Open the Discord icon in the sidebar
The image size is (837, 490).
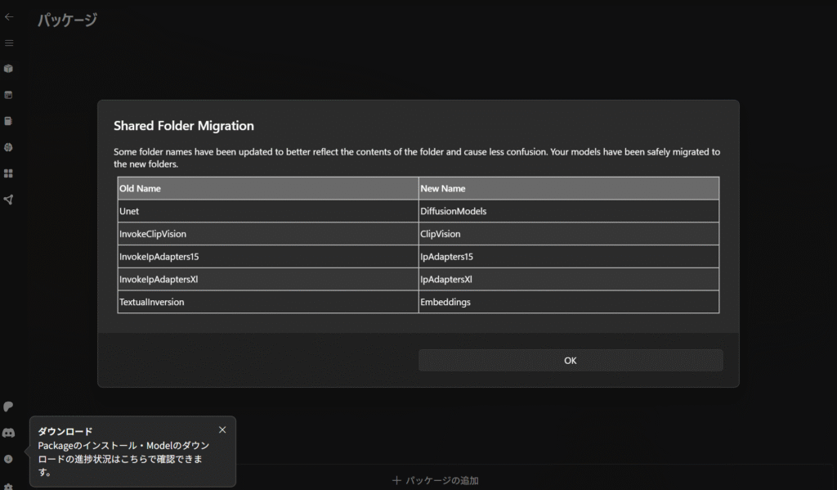point(9,433)
